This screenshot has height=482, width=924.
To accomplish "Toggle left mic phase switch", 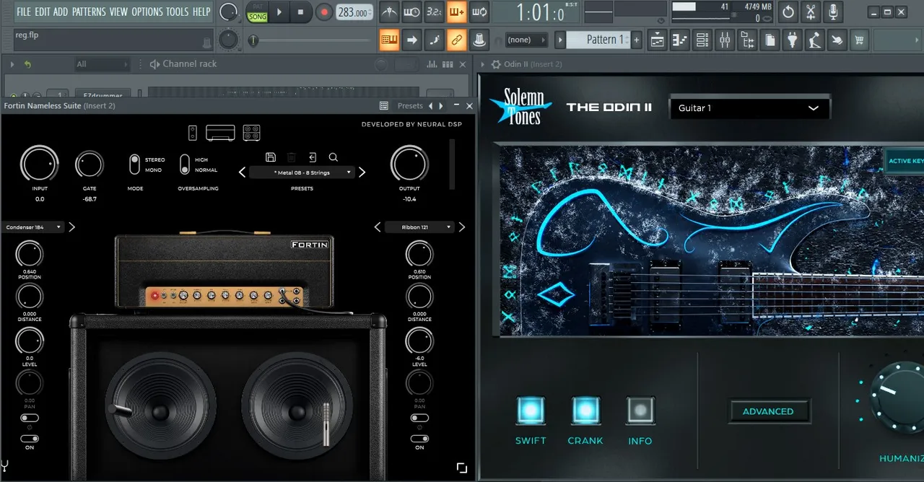I will (30, 418).
